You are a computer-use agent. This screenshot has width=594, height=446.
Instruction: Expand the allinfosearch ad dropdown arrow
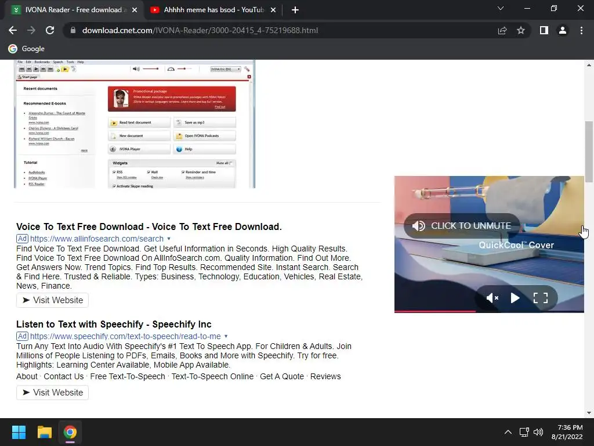pyautogui.click(x=169, y=239)
